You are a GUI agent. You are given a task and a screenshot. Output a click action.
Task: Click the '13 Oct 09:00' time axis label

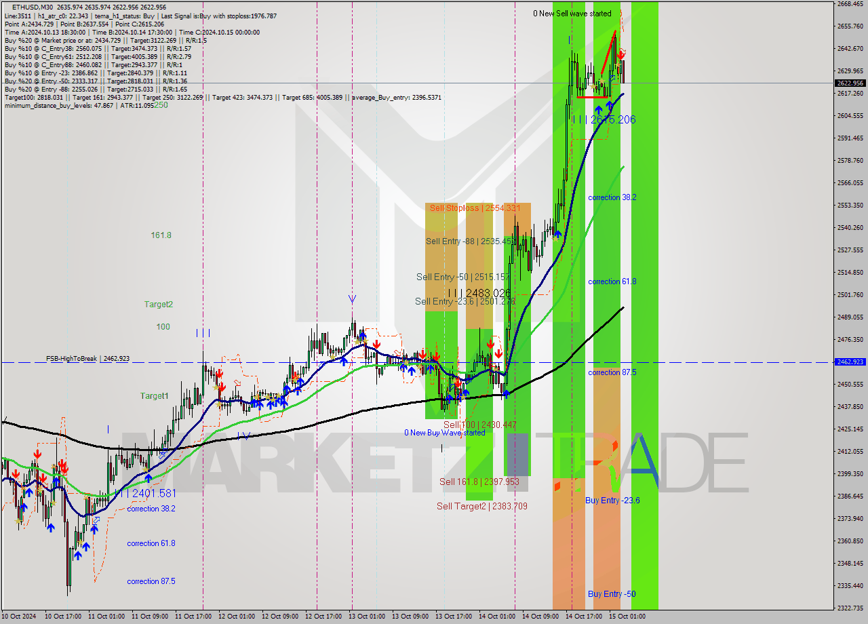pyautogui.click(x=410, y=617)
